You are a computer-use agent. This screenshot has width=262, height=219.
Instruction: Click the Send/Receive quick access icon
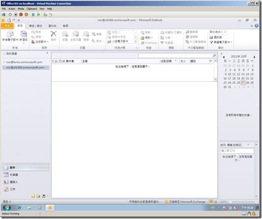[9, 20]
